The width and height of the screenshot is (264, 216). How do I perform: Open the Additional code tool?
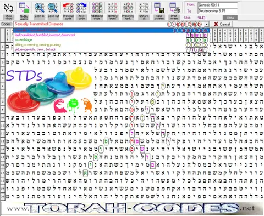point(97,11)
